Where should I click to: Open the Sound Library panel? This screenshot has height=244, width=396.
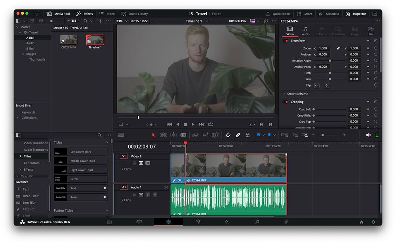tap(134, 14)
